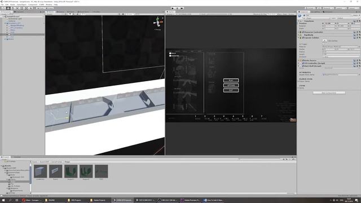The width and height of the screenshot is (361, 203).
Task: Open the Assets menu
Action: [12, 5]
